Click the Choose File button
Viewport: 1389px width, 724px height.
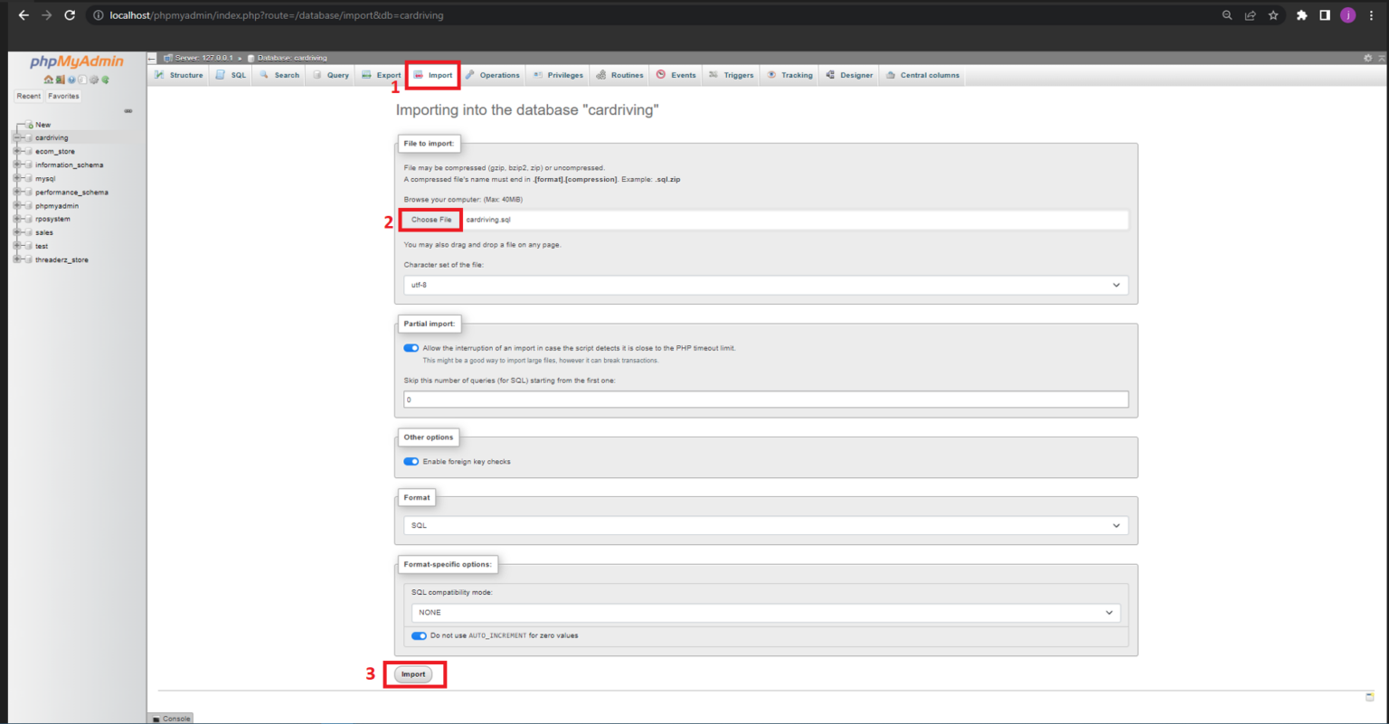(x=431, y=220)
